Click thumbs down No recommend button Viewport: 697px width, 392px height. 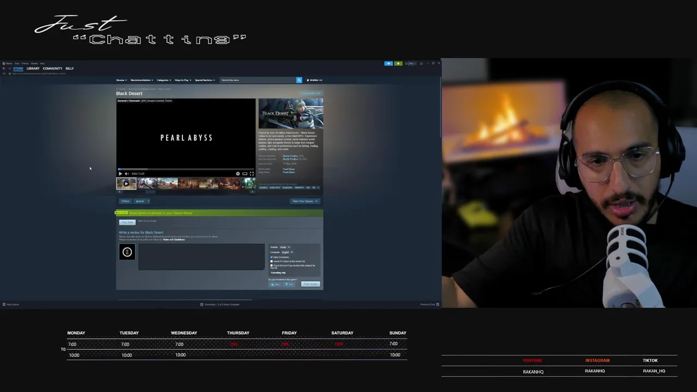click(x=289, y=284)
